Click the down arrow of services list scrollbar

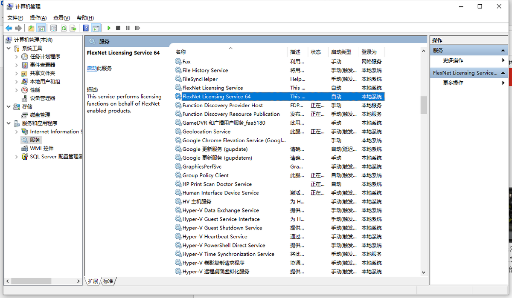coord(423,272)
